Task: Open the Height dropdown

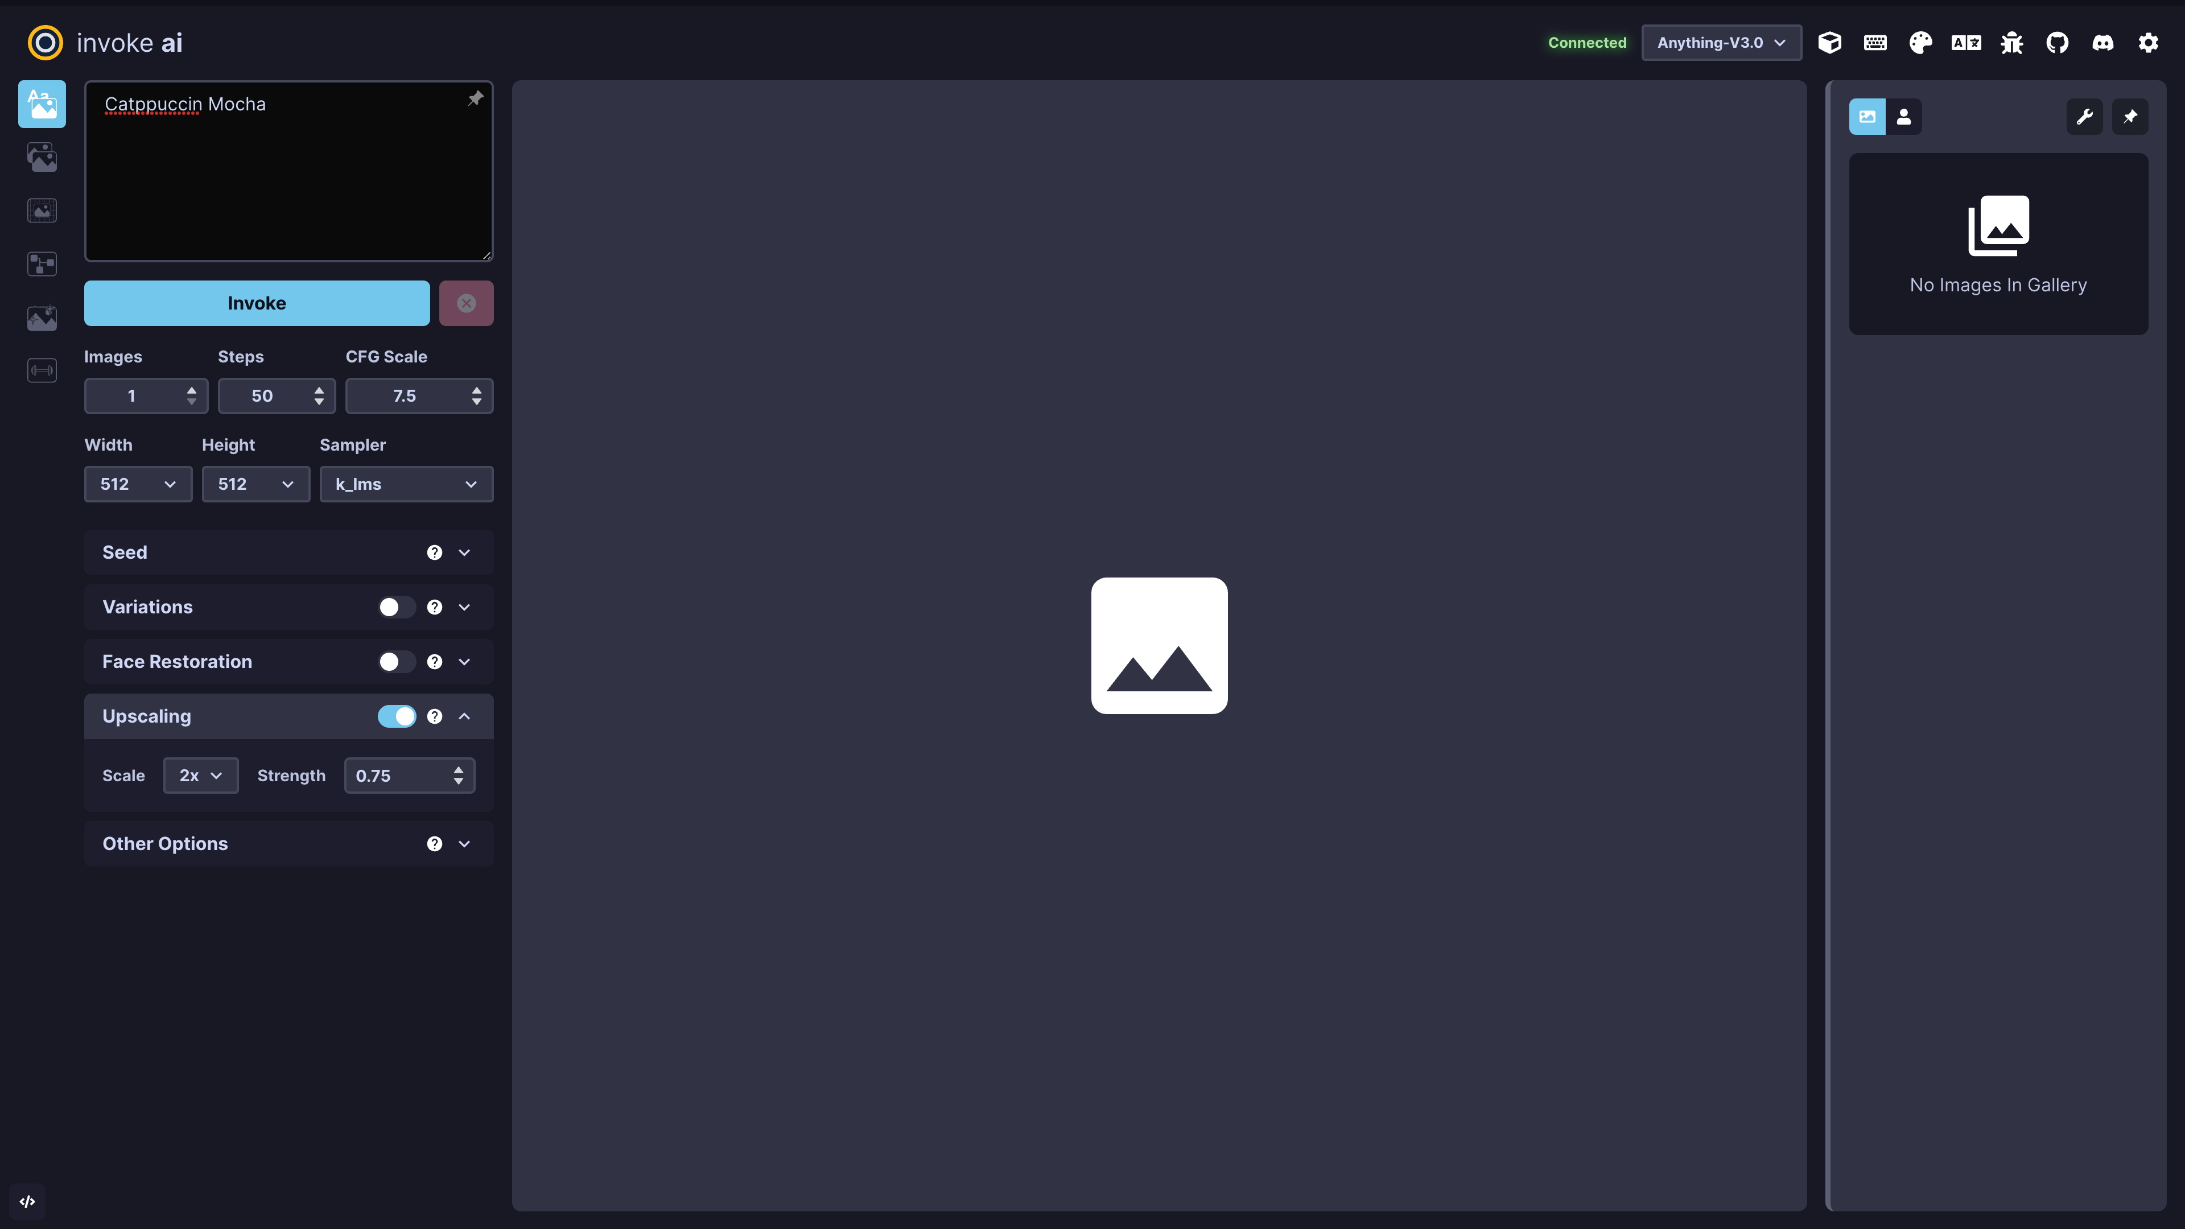Action: tap(255, 484)
